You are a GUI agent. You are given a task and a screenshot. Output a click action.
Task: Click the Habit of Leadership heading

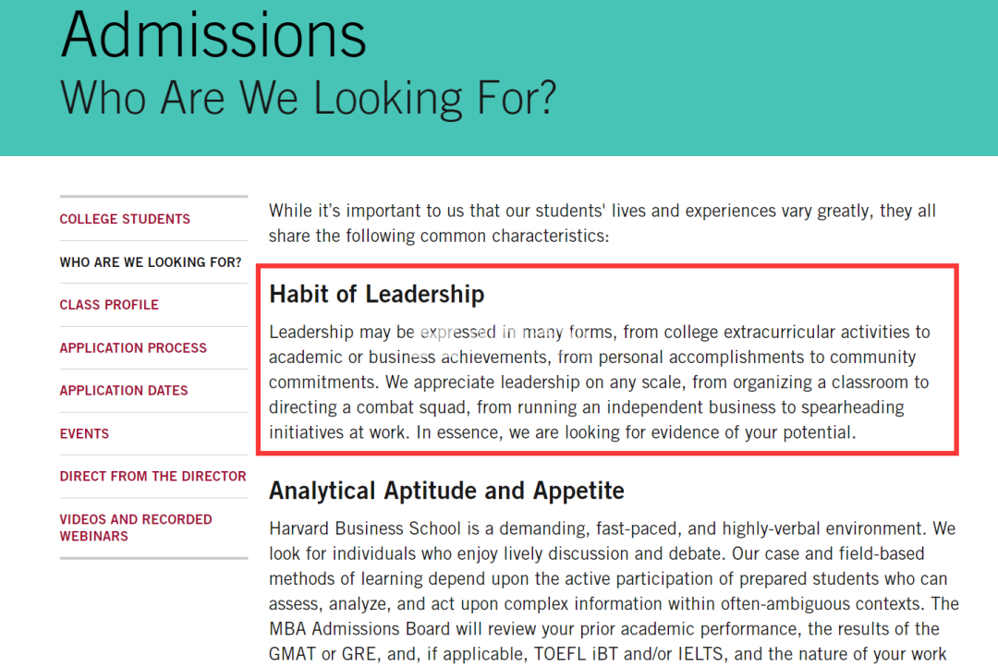click(377, 294)
